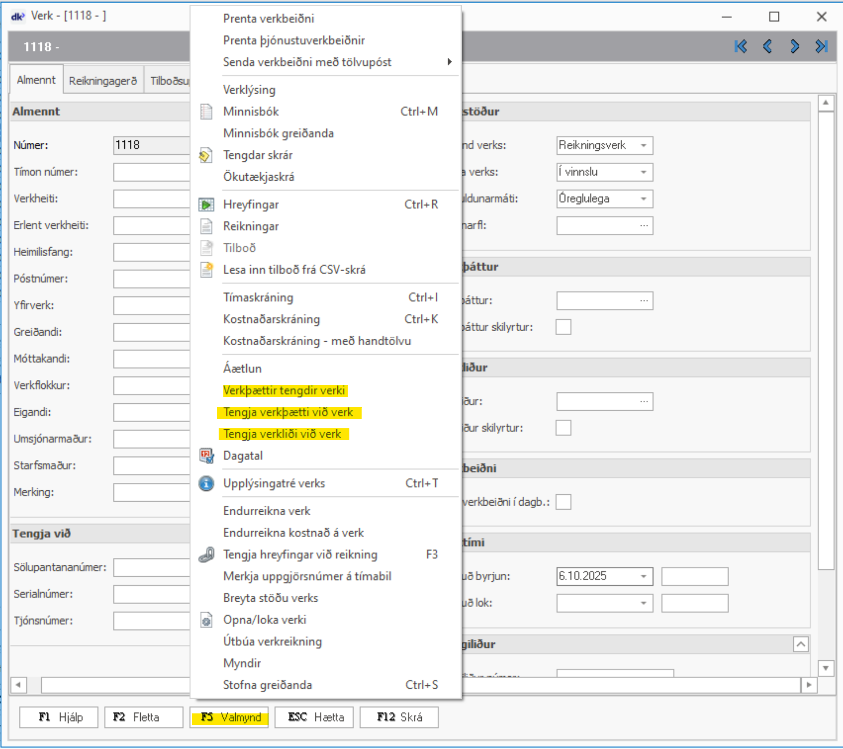
Task: Expand the Í vinnslu status dropdown
Action: tap(643, 172)
